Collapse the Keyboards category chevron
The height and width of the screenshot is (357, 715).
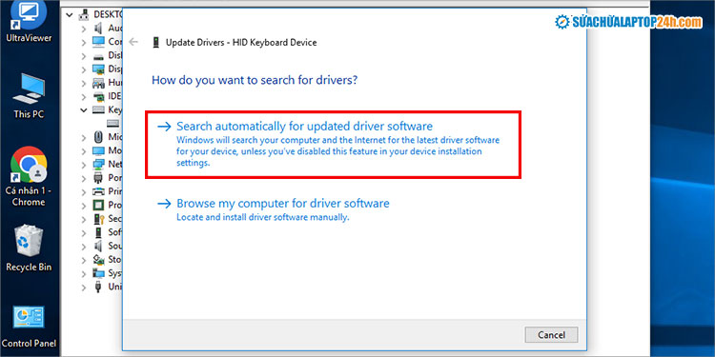coord(84,109)
